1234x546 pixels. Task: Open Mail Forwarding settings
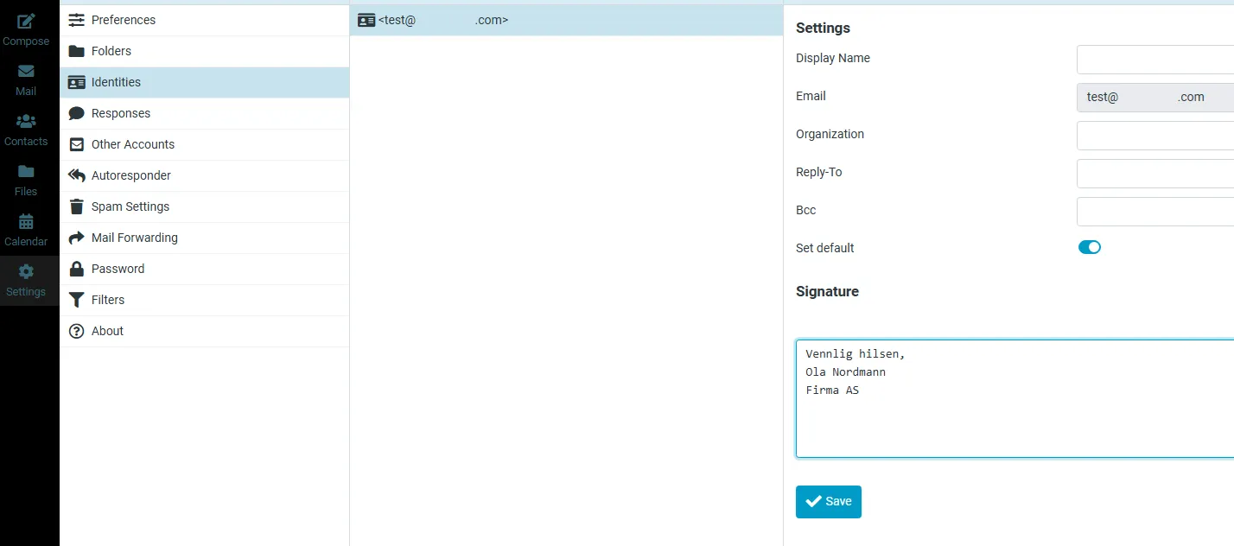pos(204,238)
